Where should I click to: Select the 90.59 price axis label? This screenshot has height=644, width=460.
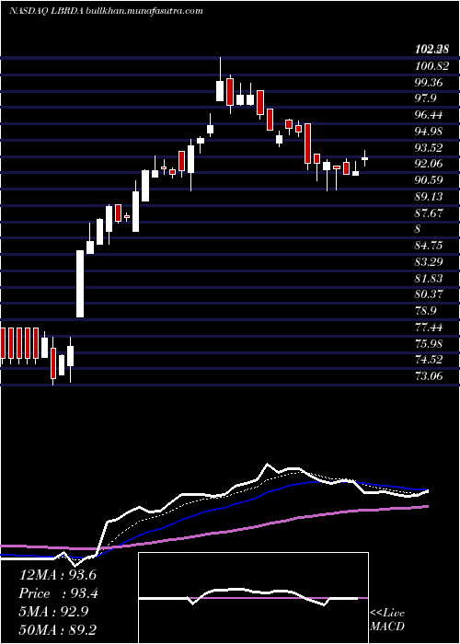click(429, 180)
